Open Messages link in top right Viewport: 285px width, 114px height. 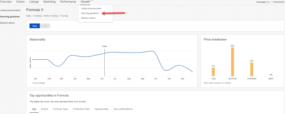point(263,2)
